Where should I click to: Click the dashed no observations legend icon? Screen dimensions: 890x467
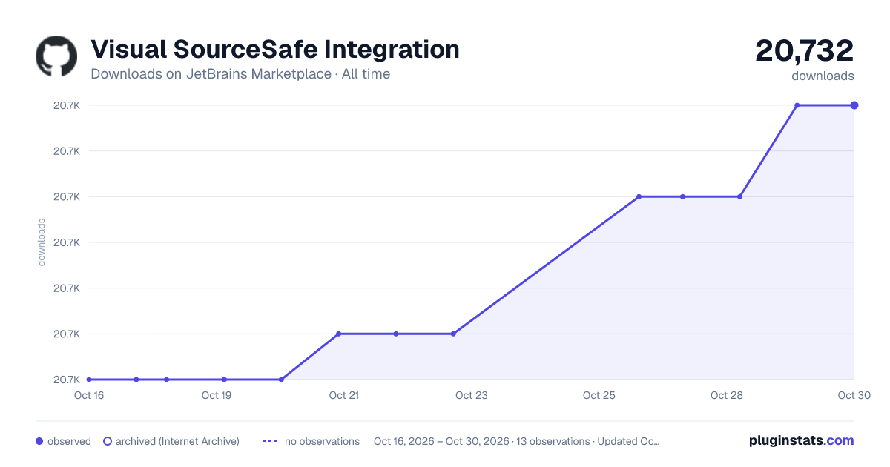(270, 441)
